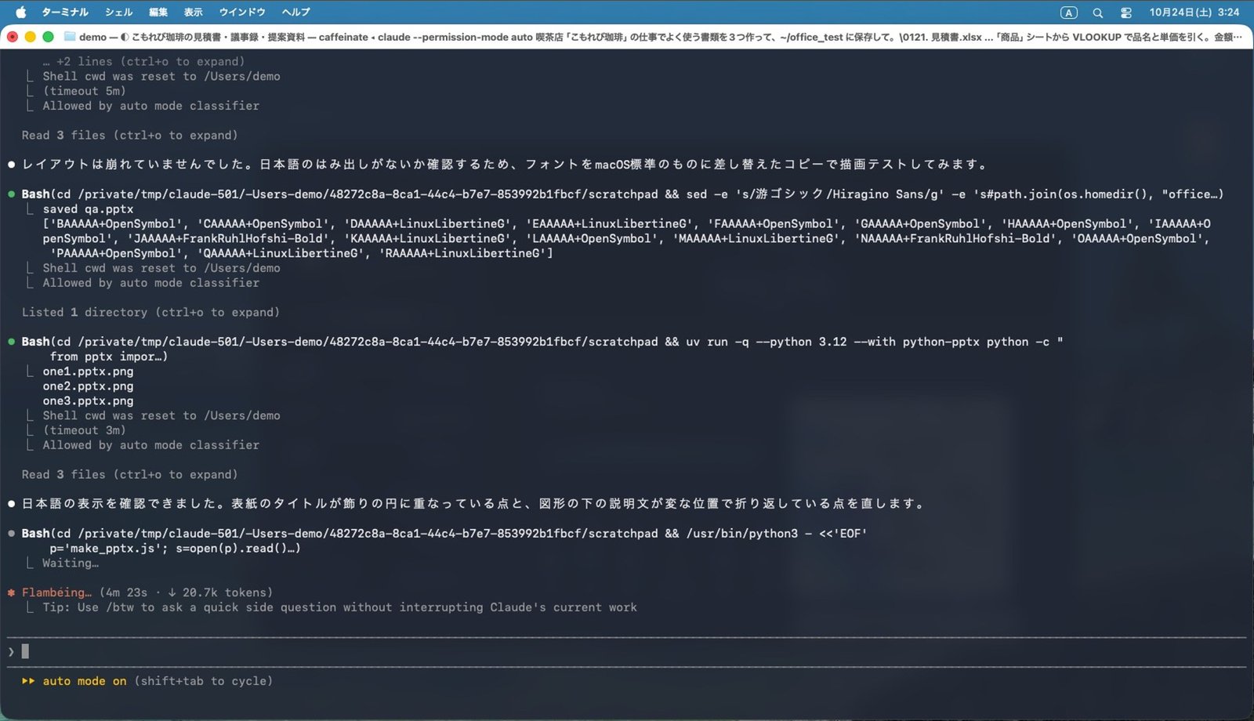Click the prompt input line
Viewport: 1254px width, 721px height.
click(x=627, y=651)
